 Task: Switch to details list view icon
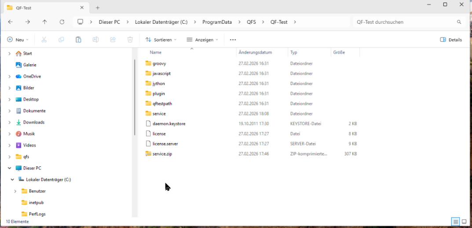click(x=456, y=222)
